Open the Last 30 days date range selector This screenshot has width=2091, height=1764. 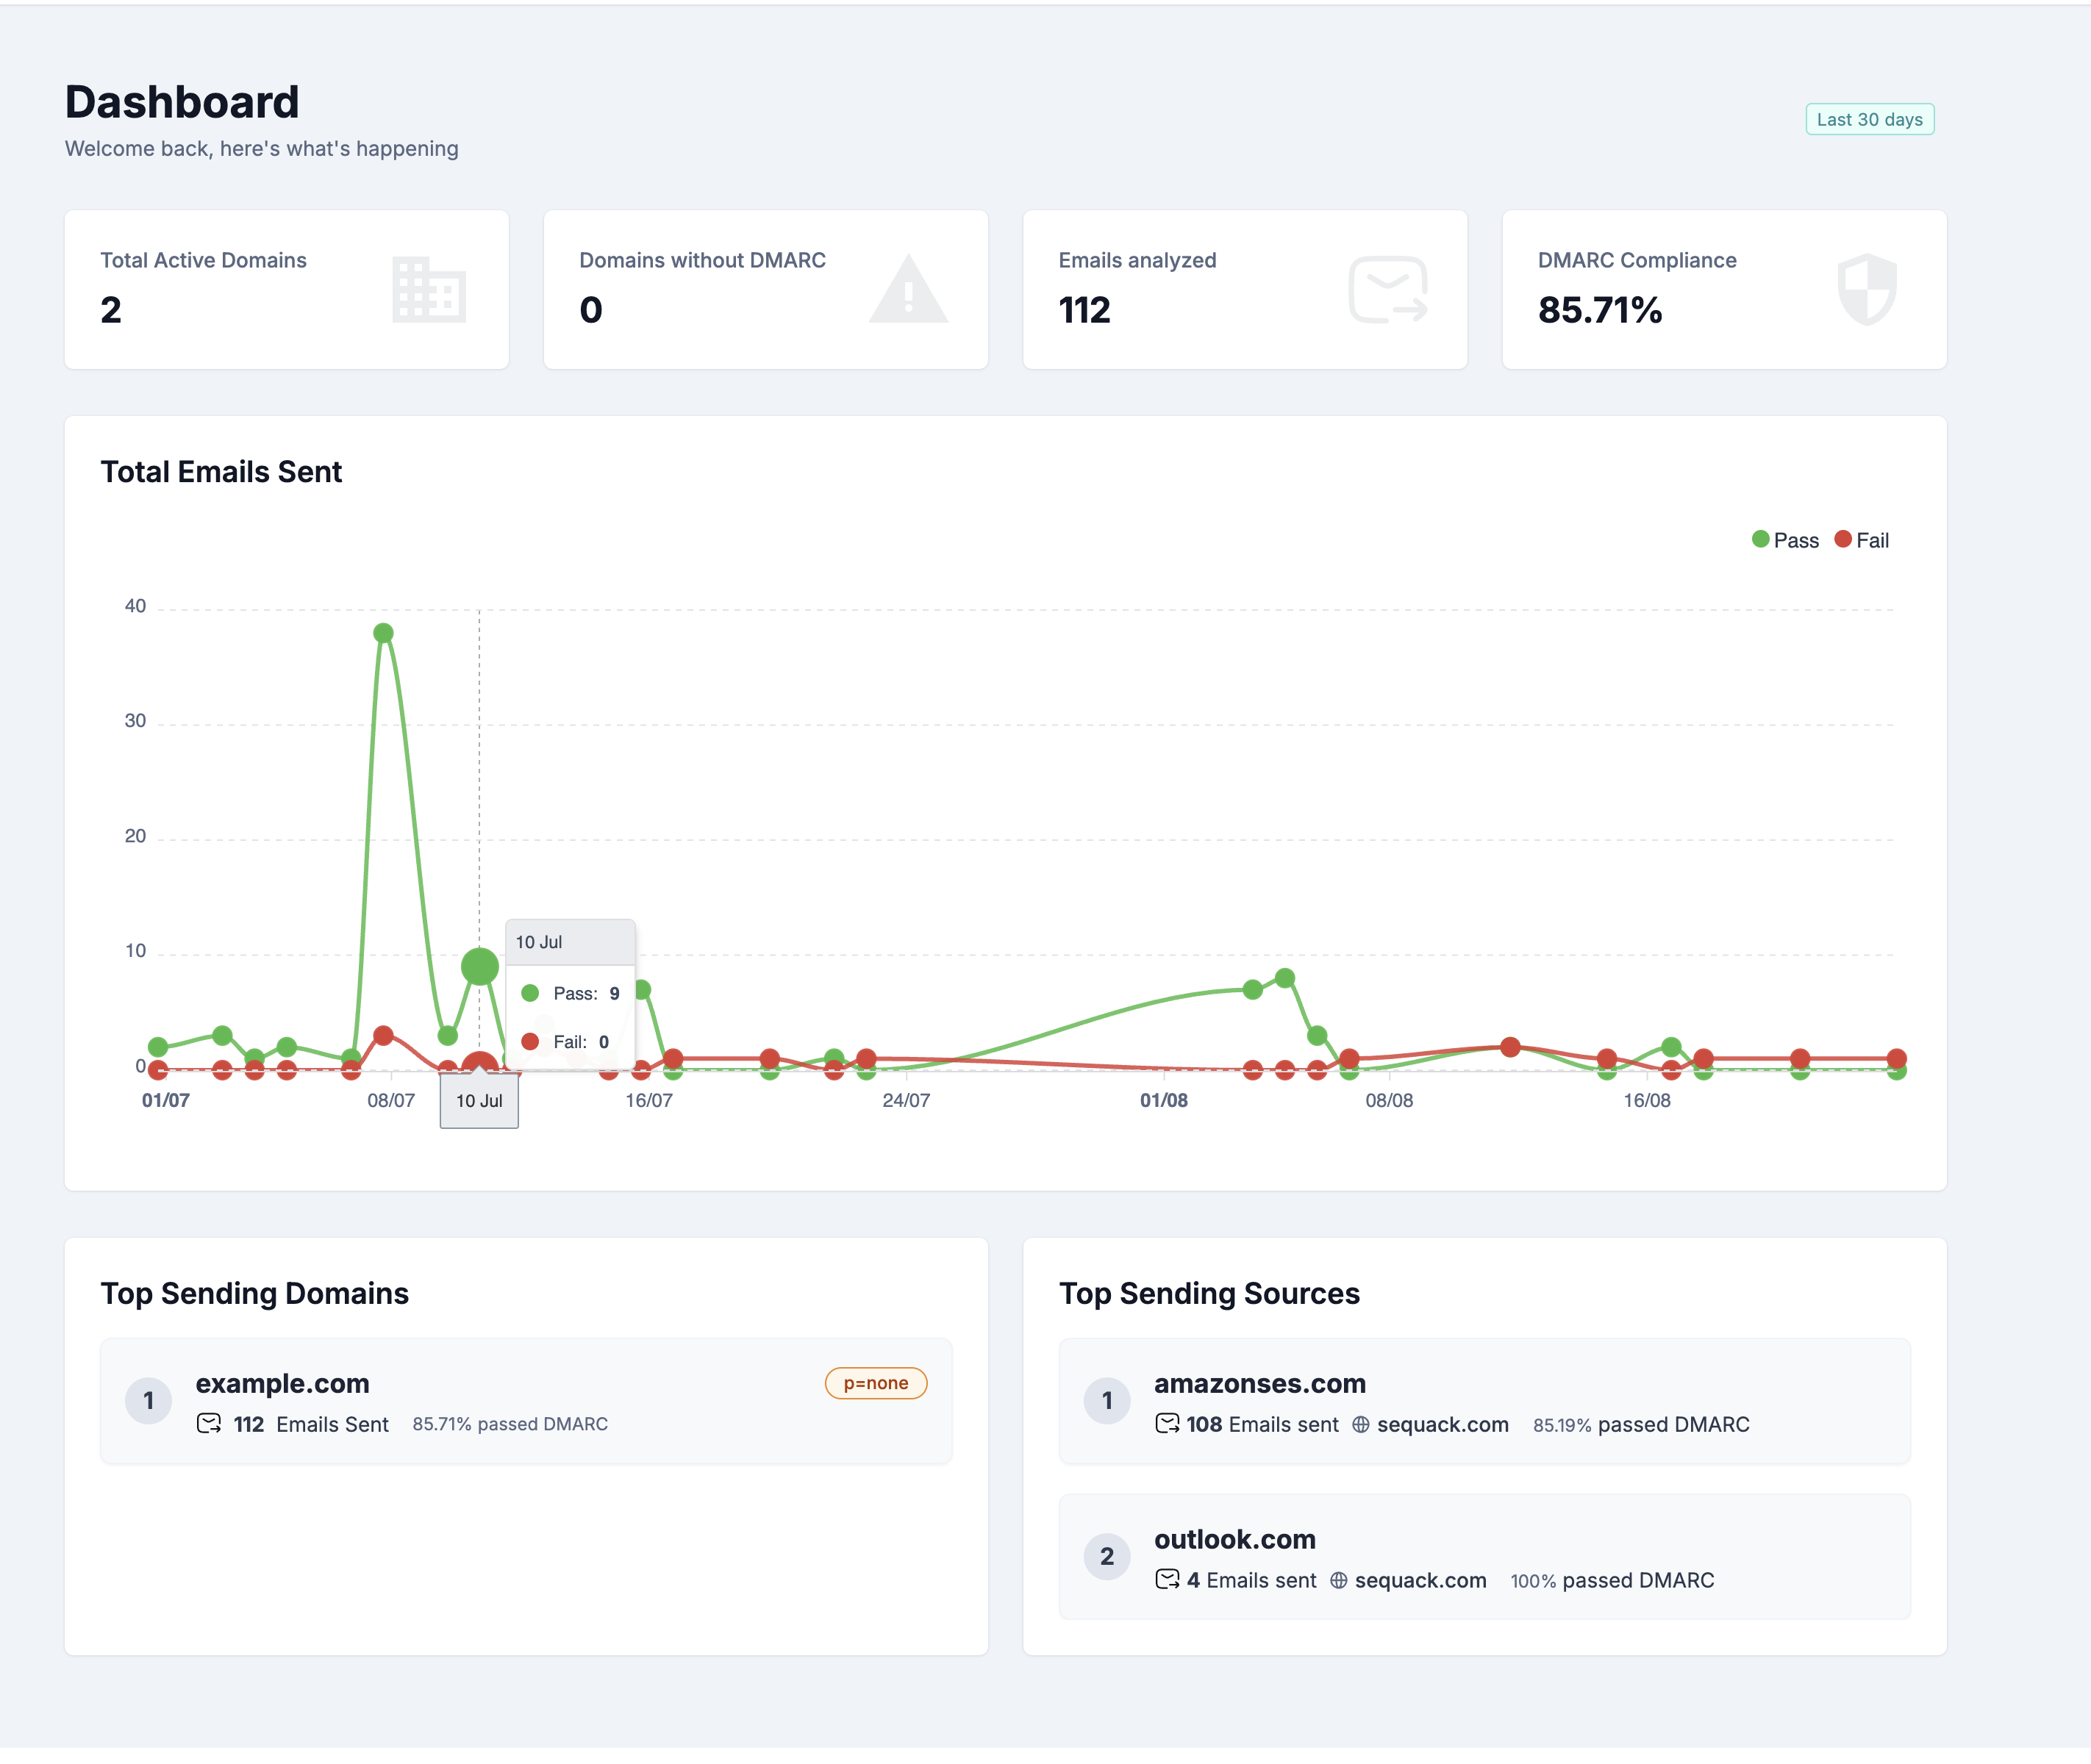1869,119
